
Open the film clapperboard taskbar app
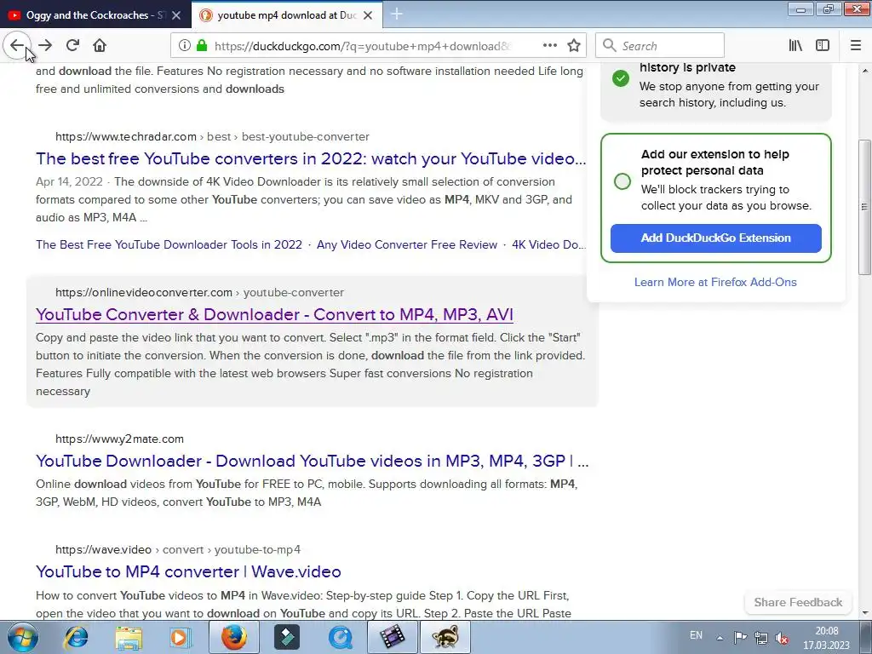393,637
